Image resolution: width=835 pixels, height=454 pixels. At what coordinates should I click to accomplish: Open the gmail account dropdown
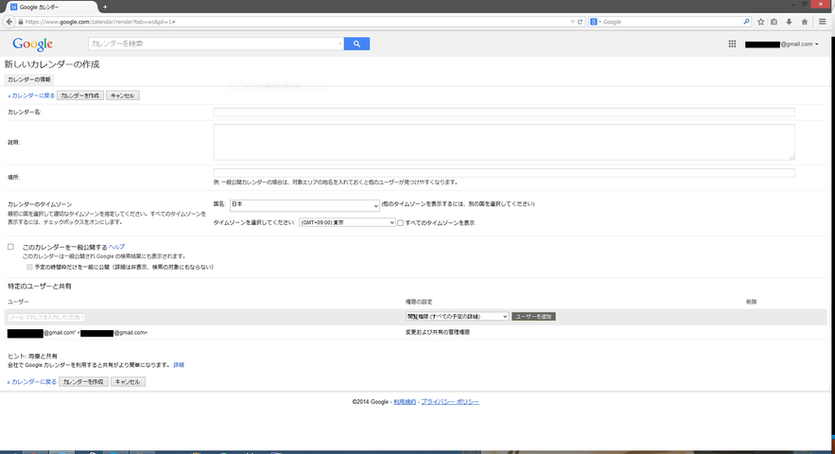pos(782,44)
